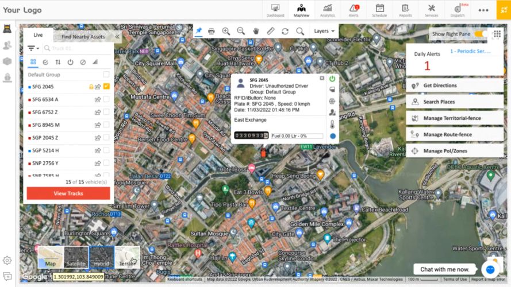Zoom in using the magnifier plus icon
511x287 pixels.
click(226, 31)
